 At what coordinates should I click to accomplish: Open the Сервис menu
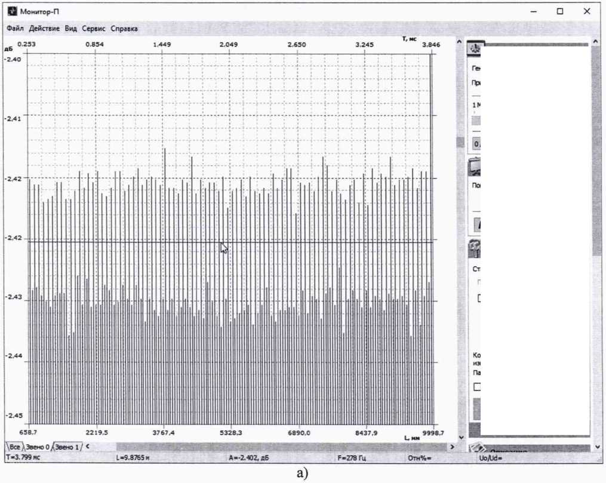coord(94,29)
